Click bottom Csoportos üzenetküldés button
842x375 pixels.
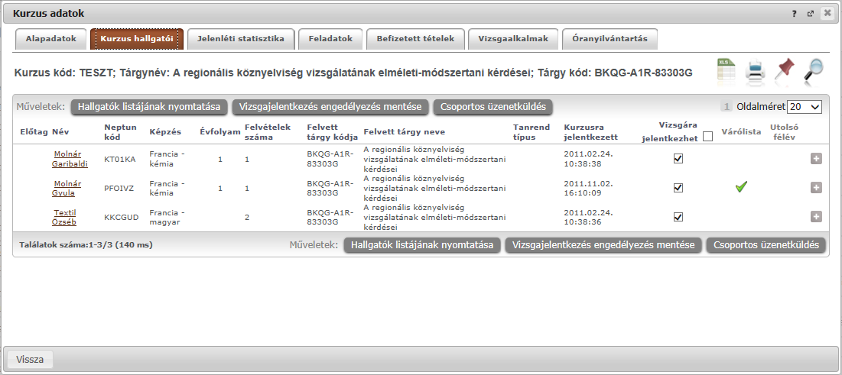coord(766,245)
